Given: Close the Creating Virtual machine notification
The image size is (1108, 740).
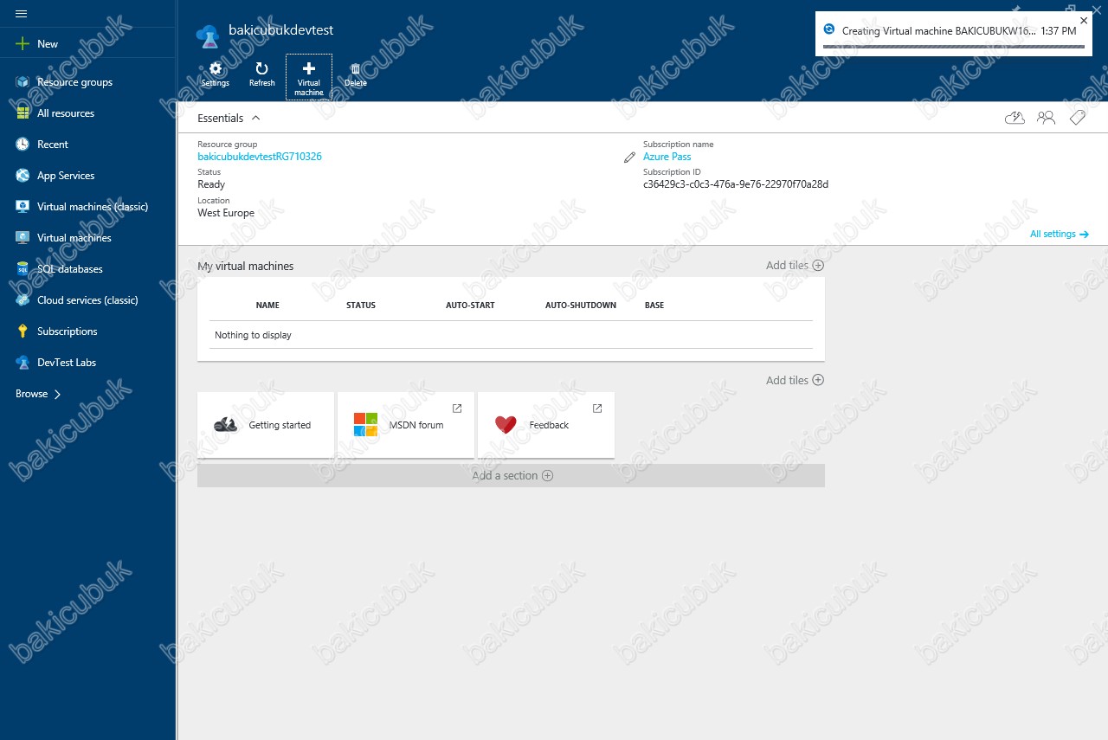Looking at the screenshot, I should (x=1084, y=20).
